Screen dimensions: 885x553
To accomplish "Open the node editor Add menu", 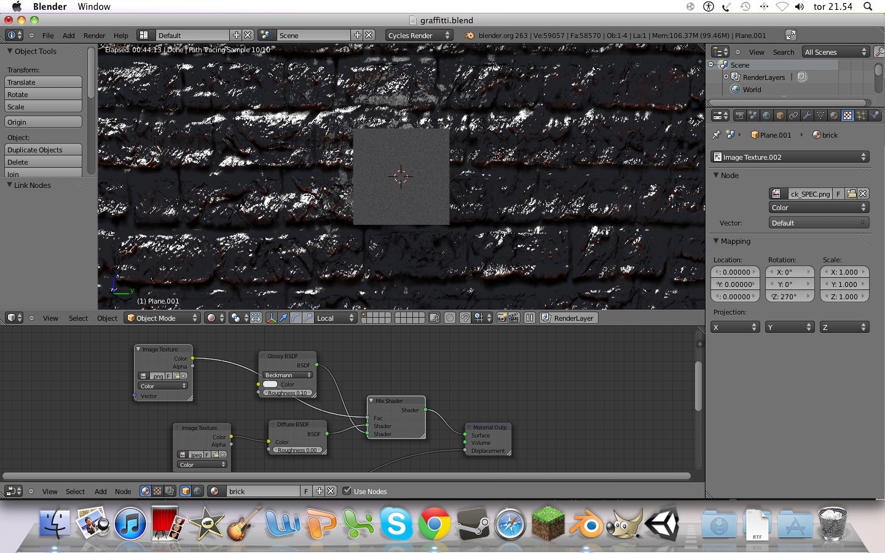I will 100,492.
